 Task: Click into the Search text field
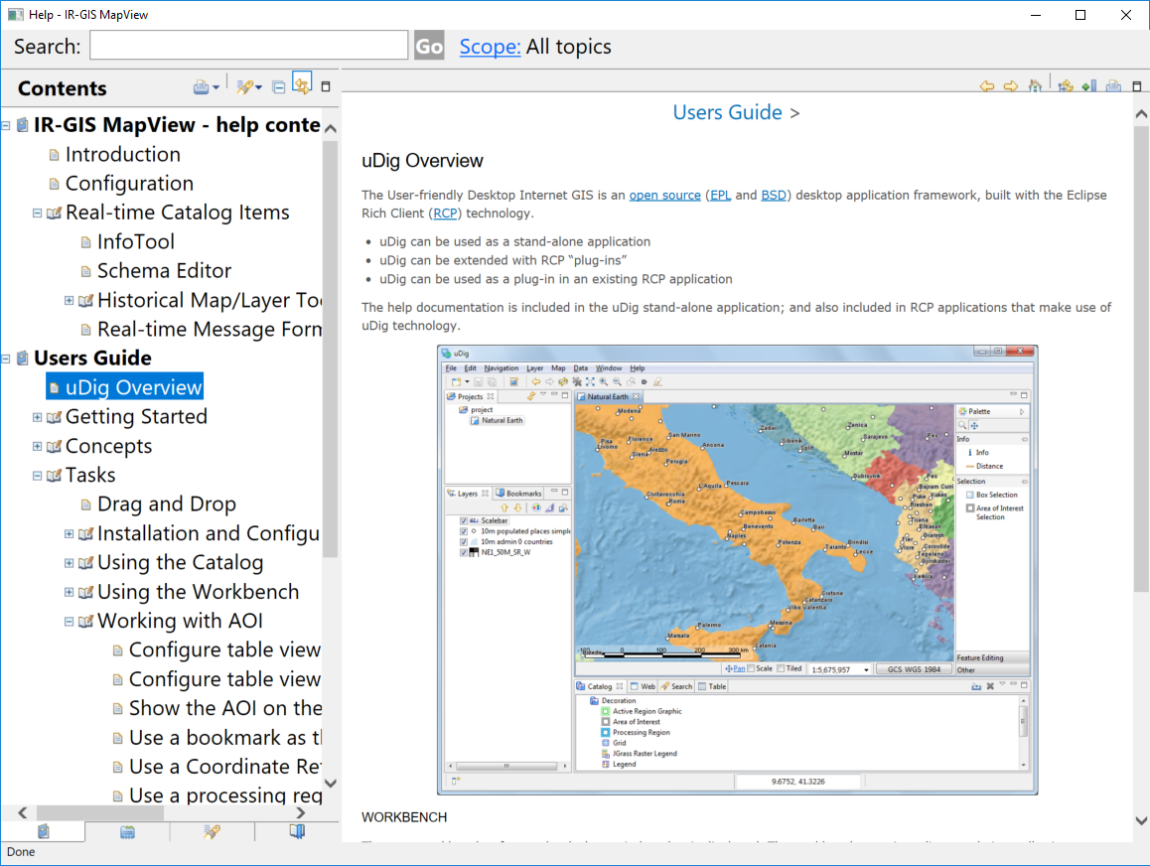click(248, 46)
